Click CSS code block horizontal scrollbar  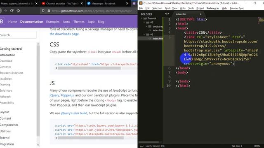click(89, 68)
